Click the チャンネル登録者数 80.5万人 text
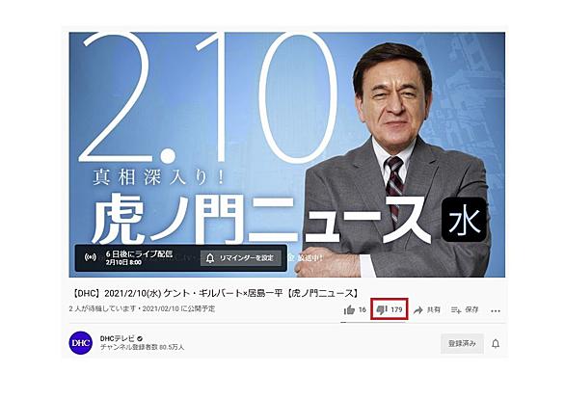 click(143, 348)
